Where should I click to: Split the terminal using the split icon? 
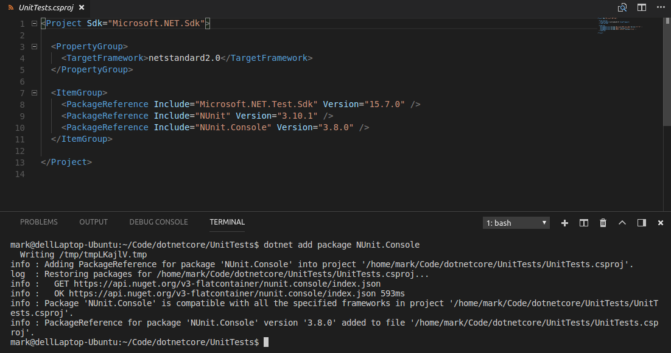(x=583, y=223)
